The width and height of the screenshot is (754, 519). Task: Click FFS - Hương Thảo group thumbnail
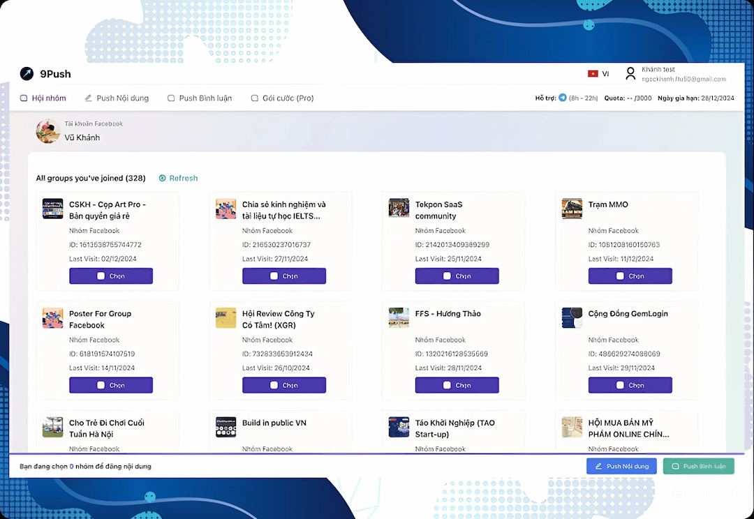[399, 317]
